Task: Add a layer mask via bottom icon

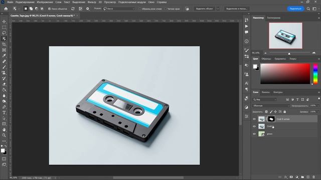Action: point(291,177)
